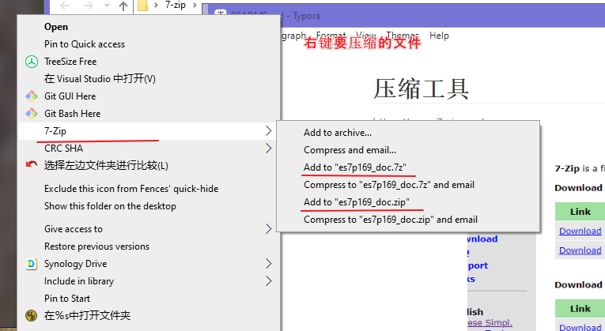Click the Explorer up-arrow button
Image resolution: width=605 pixels, height=331 pixels.
coord(123,6)
